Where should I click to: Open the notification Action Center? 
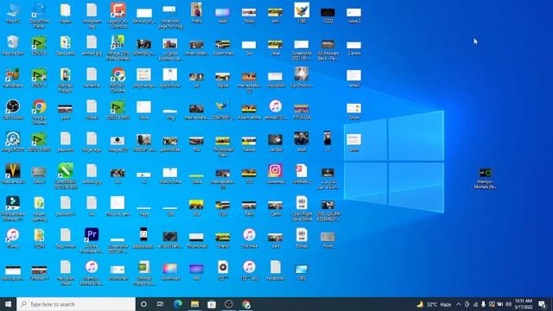point(543,304)
